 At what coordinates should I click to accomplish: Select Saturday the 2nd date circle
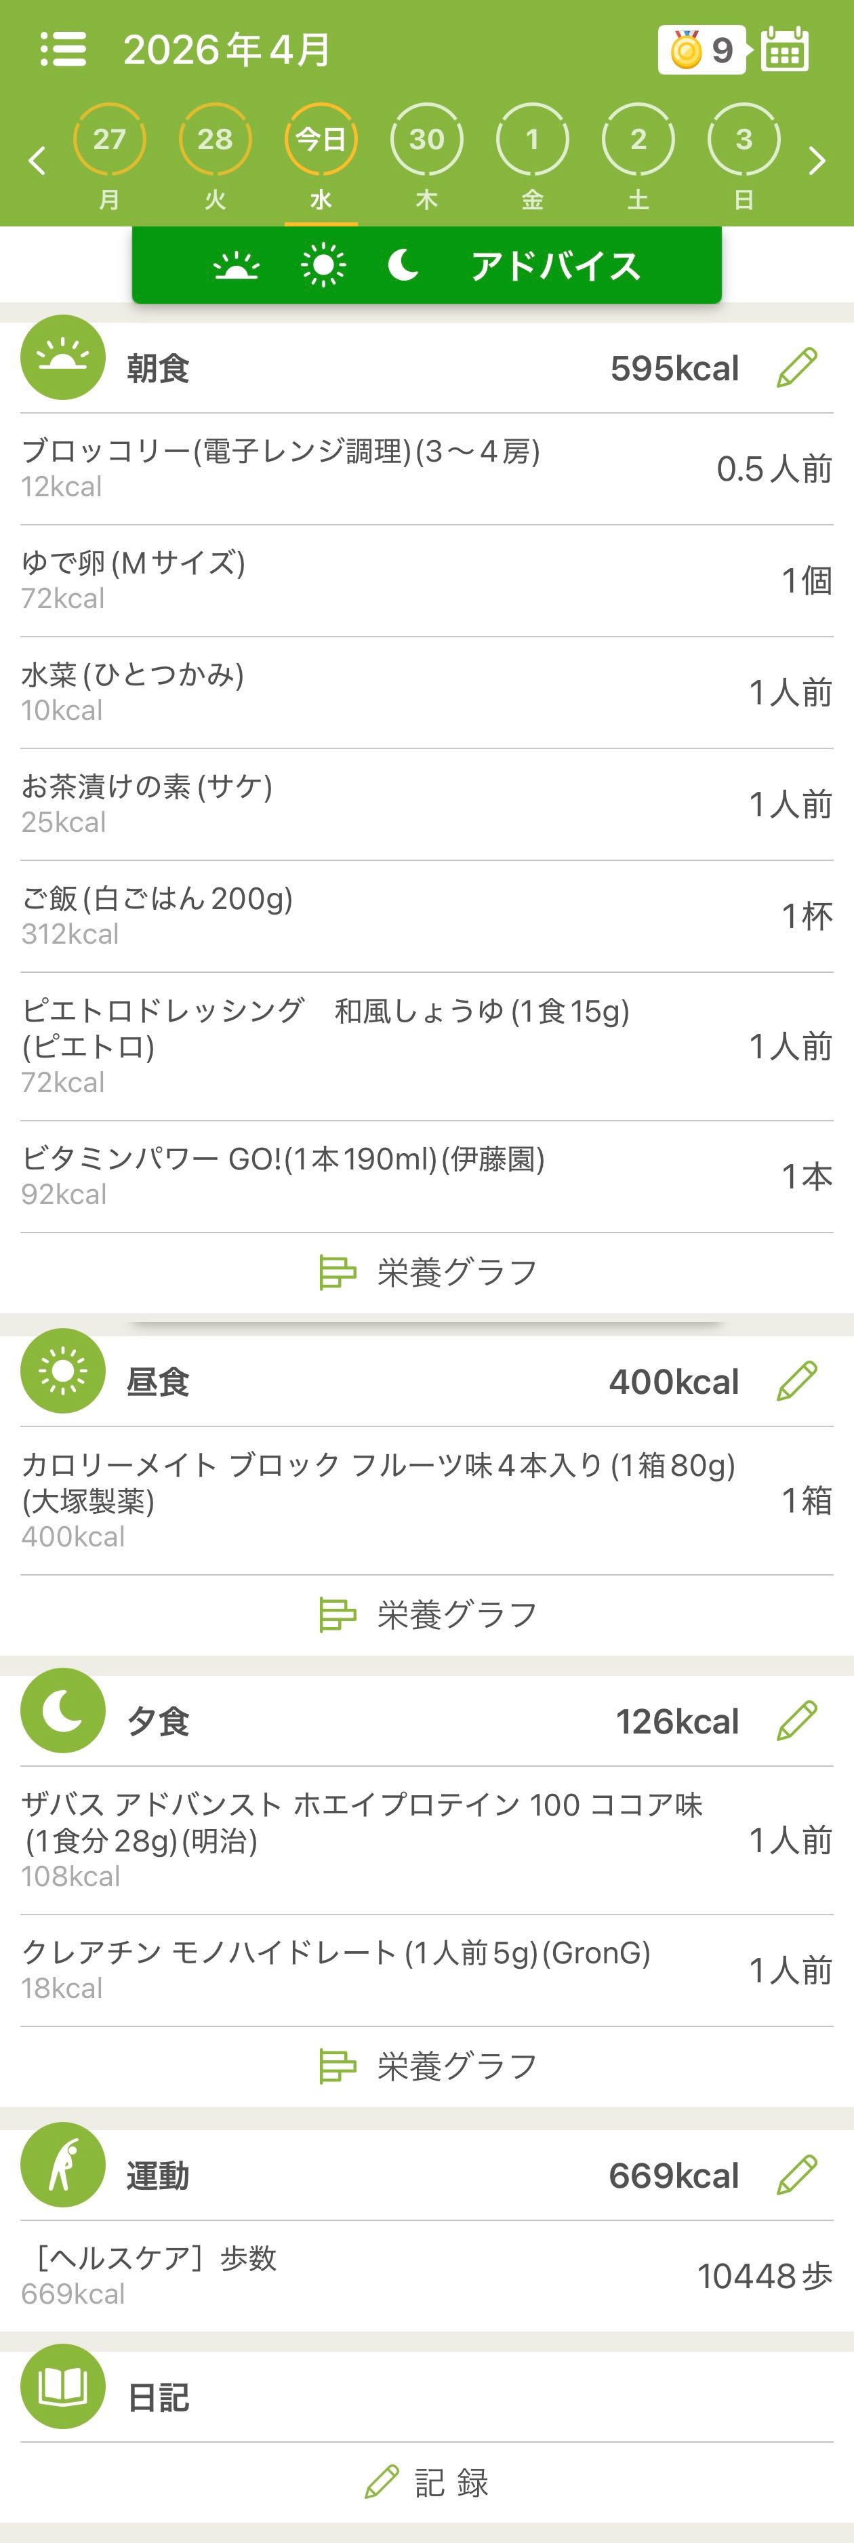(x=638, y=140)
